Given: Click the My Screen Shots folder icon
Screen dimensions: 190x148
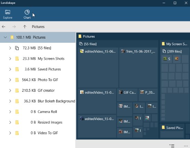Looking at the screenshot, I should click(17, 59).
